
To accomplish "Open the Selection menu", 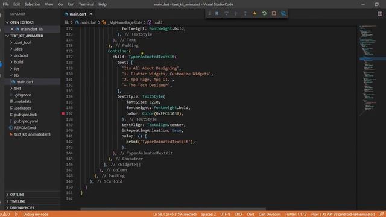I will click(32, 4).
